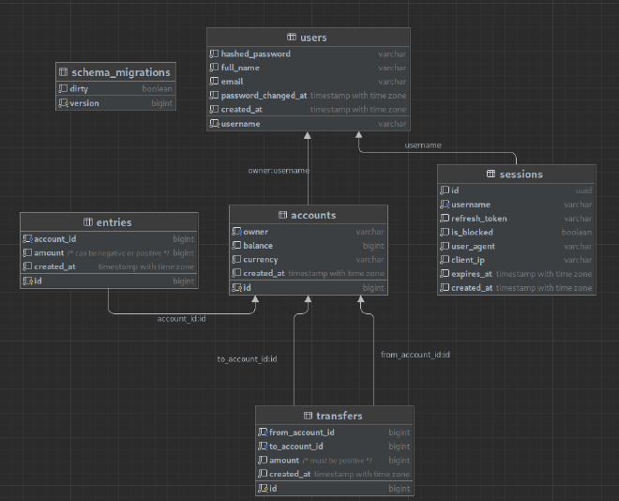
Task: Select the client_ip column in sessions
Action: 517,260
